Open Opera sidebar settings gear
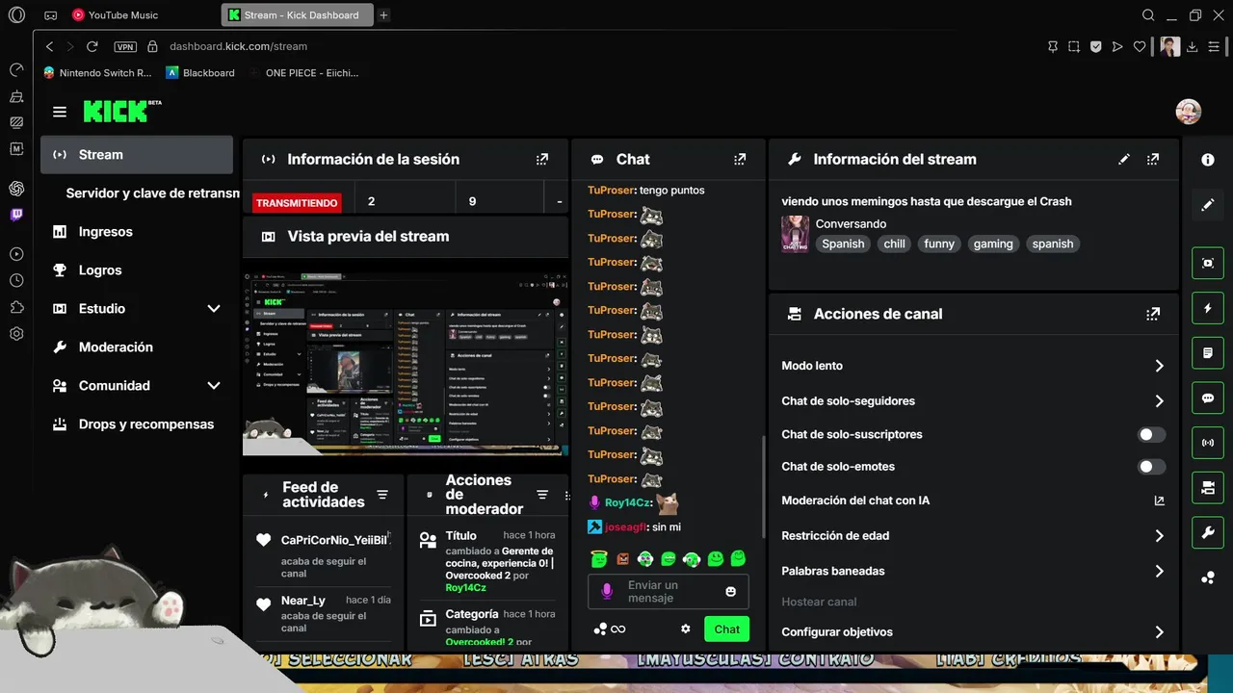 [x=16, y=334]
